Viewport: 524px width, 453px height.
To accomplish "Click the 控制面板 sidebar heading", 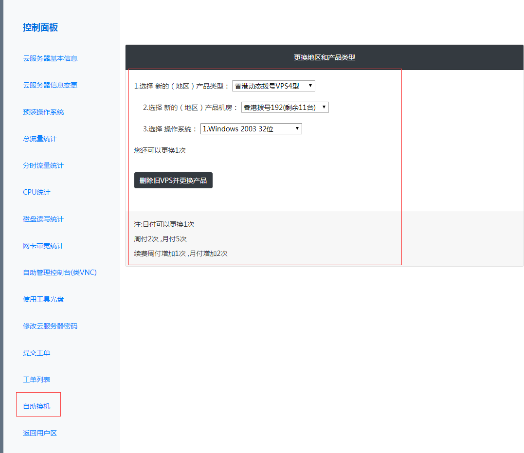I will (40, 28).
